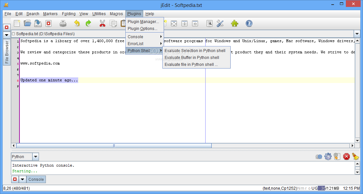
Task: Open the Markers menu
Action: 50,14
